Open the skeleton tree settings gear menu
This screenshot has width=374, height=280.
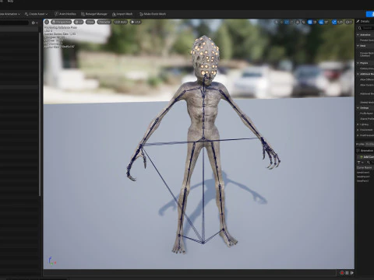click(34, 23)
